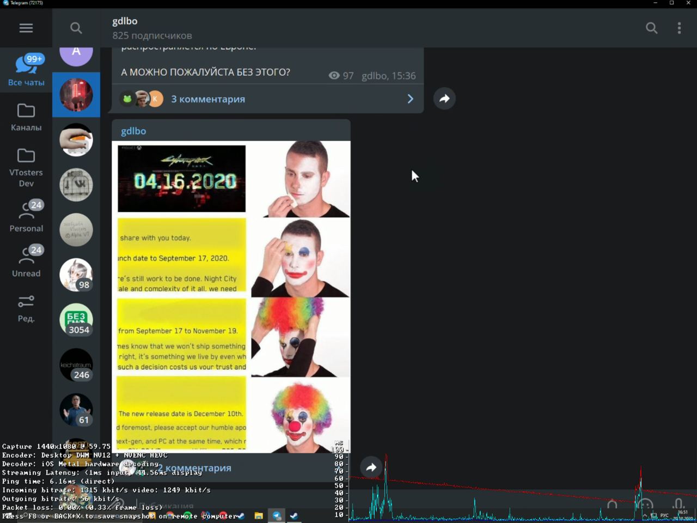Click the 825 подписчиков subscriber count

click(x=152, y=35)
